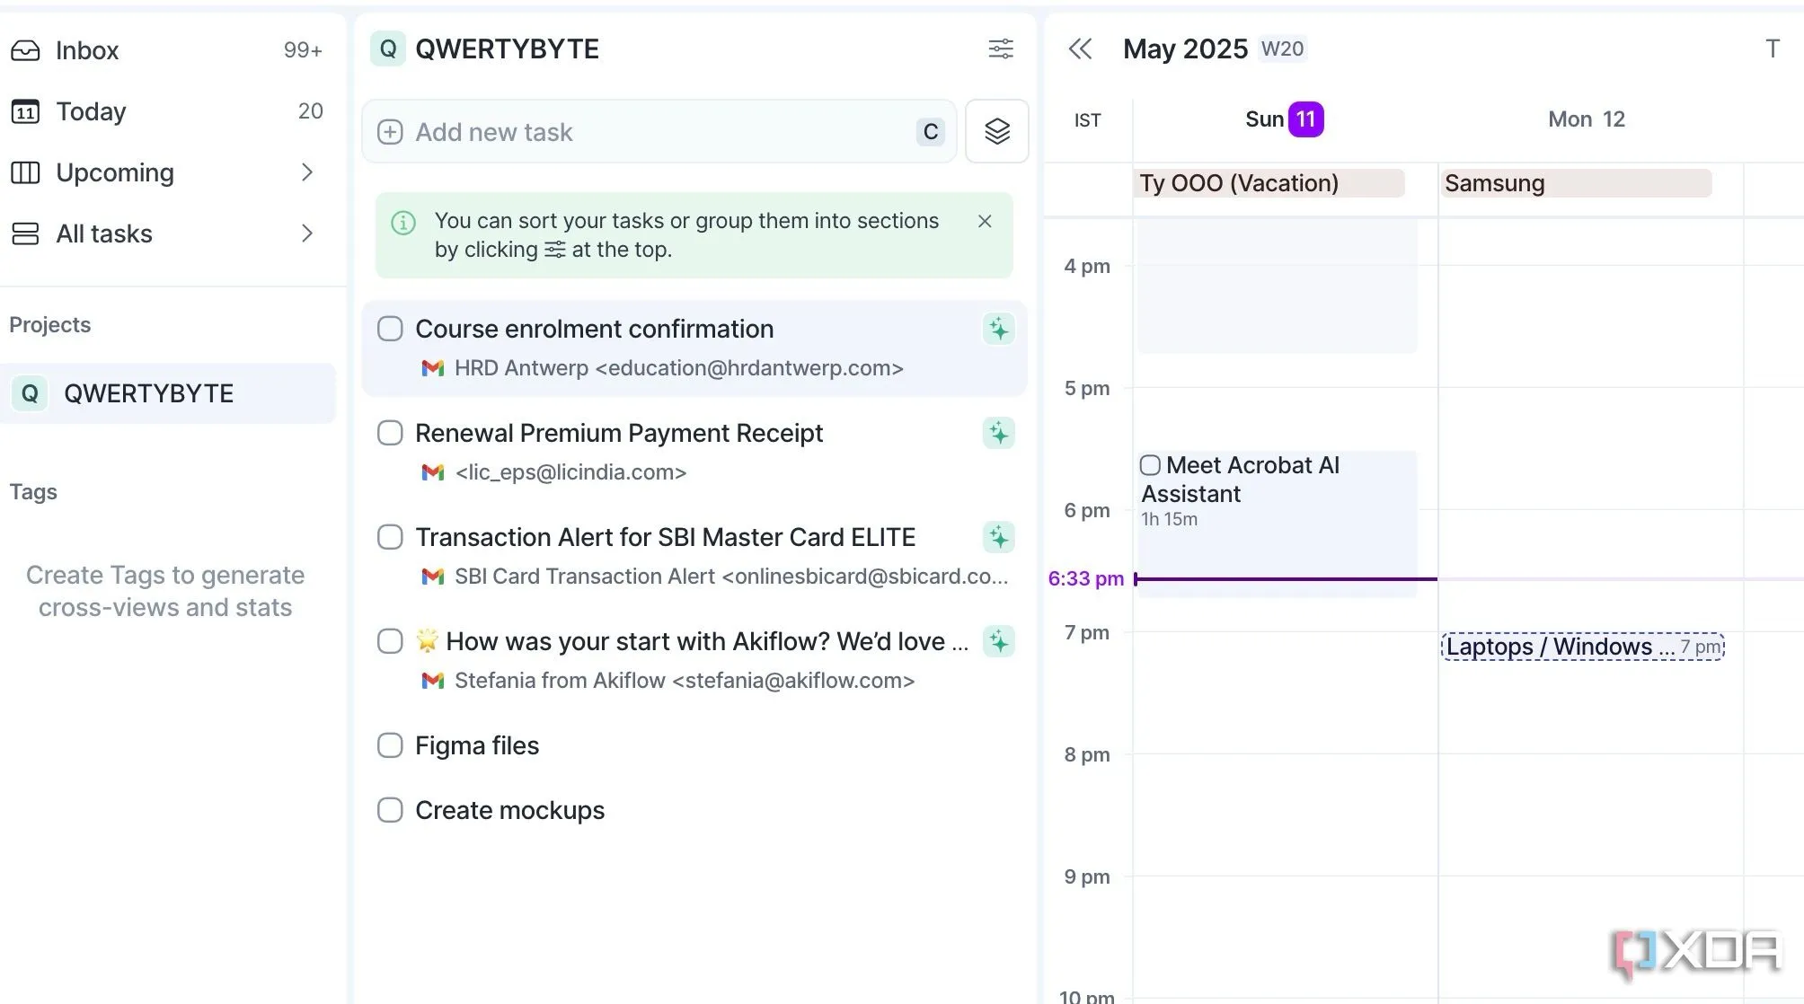The width and height of the screenshot is (1804, 1004).
Task: Click the W20 week badge
Action: 1282,48
